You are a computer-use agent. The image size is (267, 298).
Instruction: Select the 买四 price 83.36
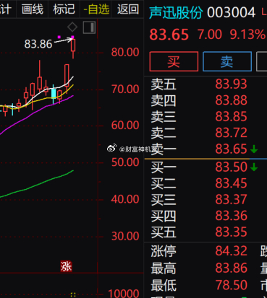pos(231,216)
